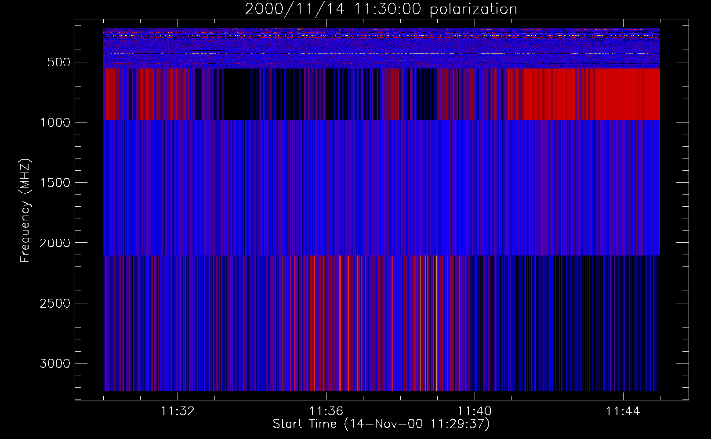Click the 'Start Time (14-Nov-00 11:29:37)' label
Viewport: 711px width, 439px height.
point(381,425)
